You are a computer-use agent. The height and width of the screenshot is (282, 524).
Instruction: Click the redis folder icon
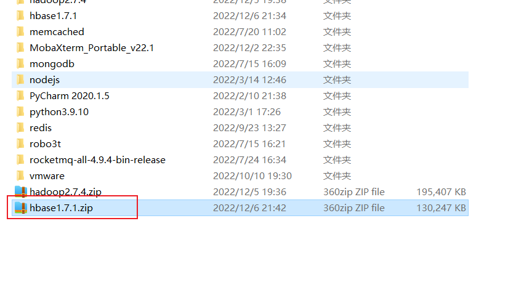(x=20, y=127)
